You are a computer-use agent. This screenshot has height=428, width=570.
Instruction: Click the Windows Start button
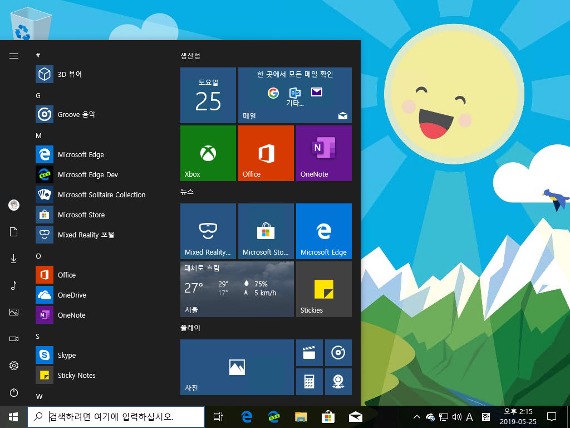[x=13, y=417]
